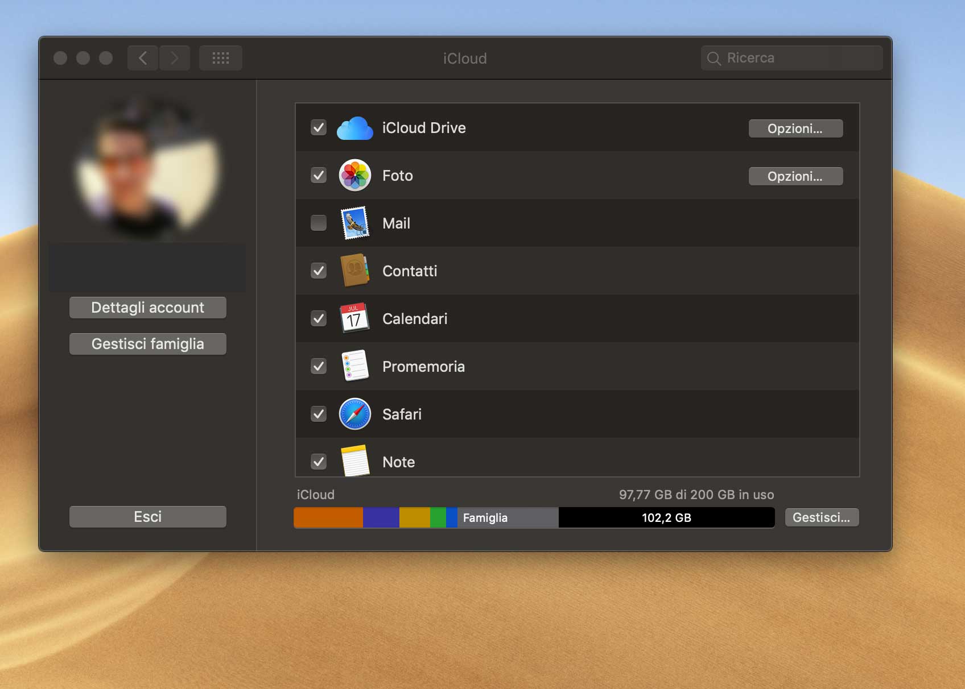Image resolution: width=965 pixels, height=689 pixels.
Task: Click the Calendari calendar icon
Action: (x=354, y=318)
